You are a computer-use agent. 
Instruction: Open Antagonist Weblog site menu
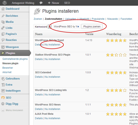23,3
